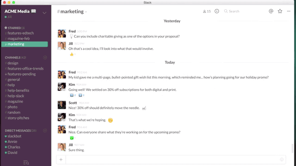Click Jill's presence status under team name
Viewport: 296px width, 166px height.
(x=8, y=17)
